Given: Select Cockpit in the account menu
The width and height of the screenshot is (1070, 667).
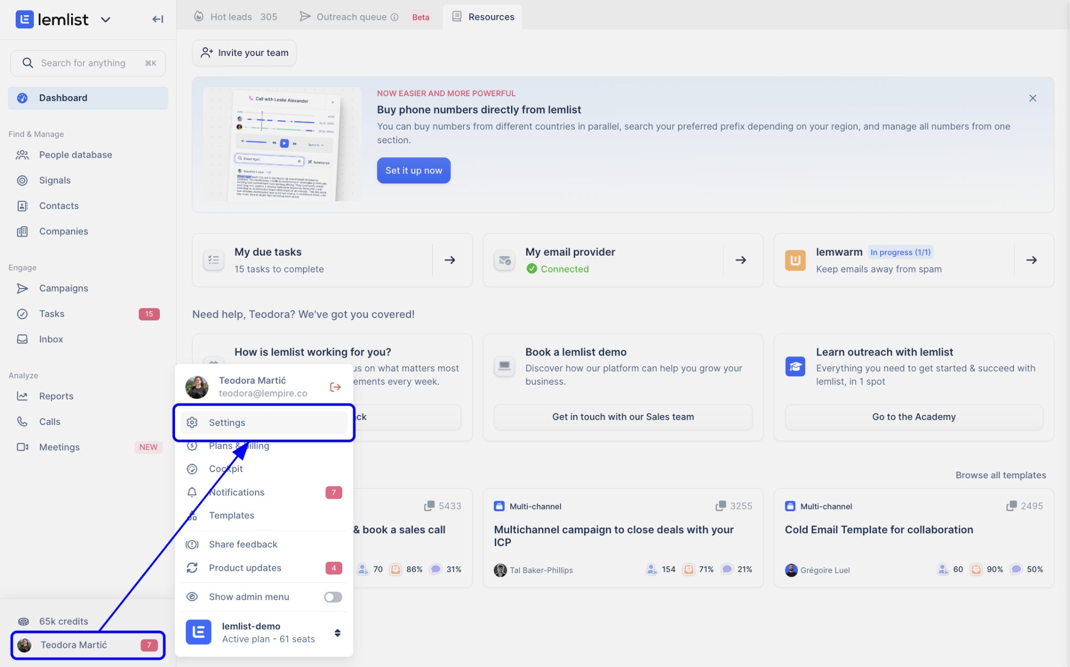Looking at the screenshot, I should [264, 469].
